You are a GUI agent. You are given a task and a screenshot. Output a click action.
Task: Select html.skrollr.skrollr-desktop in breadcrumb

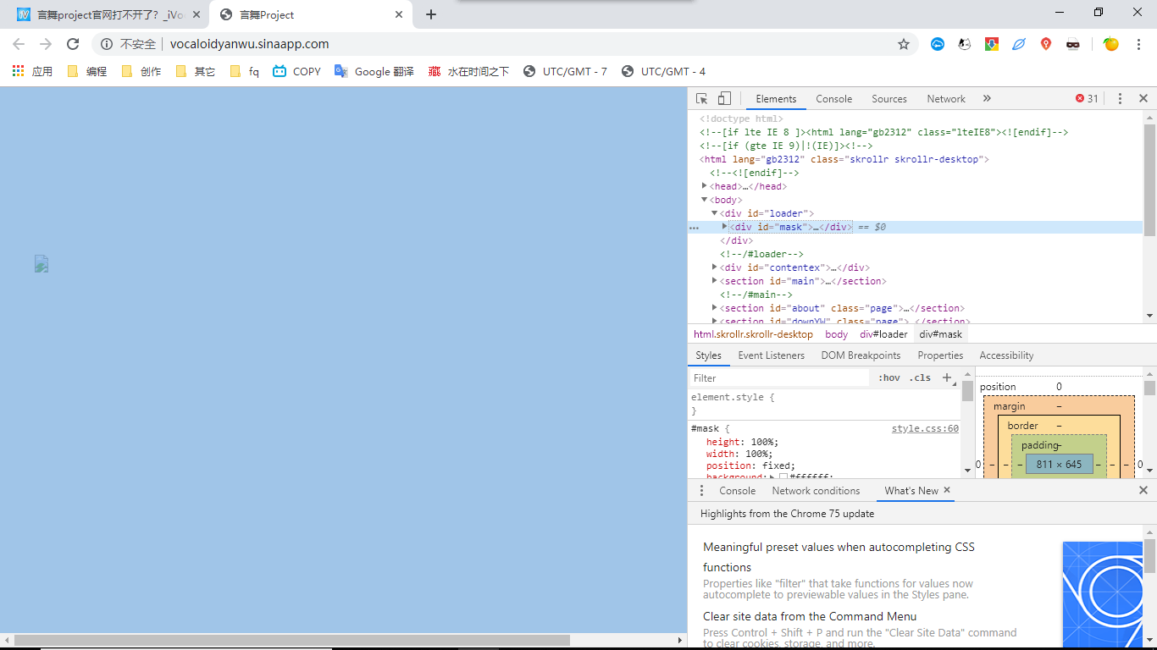[x=753, y=334]
